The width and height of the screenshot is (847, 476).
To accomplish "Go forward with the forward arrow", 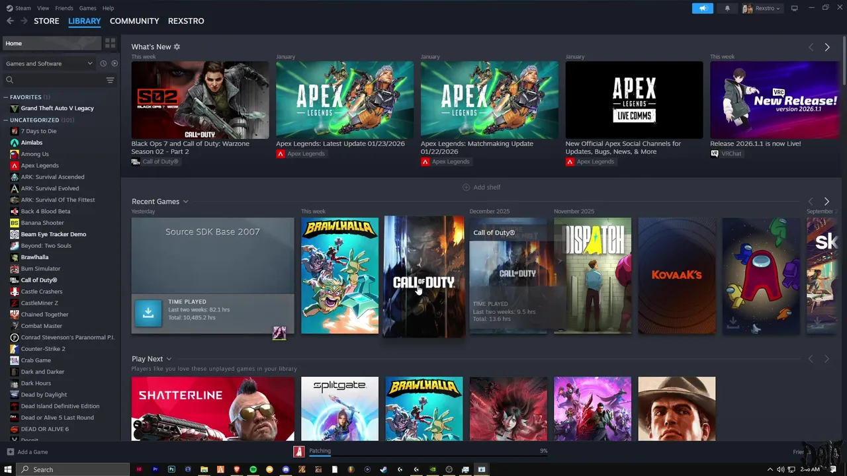I will tap(24, 21).
